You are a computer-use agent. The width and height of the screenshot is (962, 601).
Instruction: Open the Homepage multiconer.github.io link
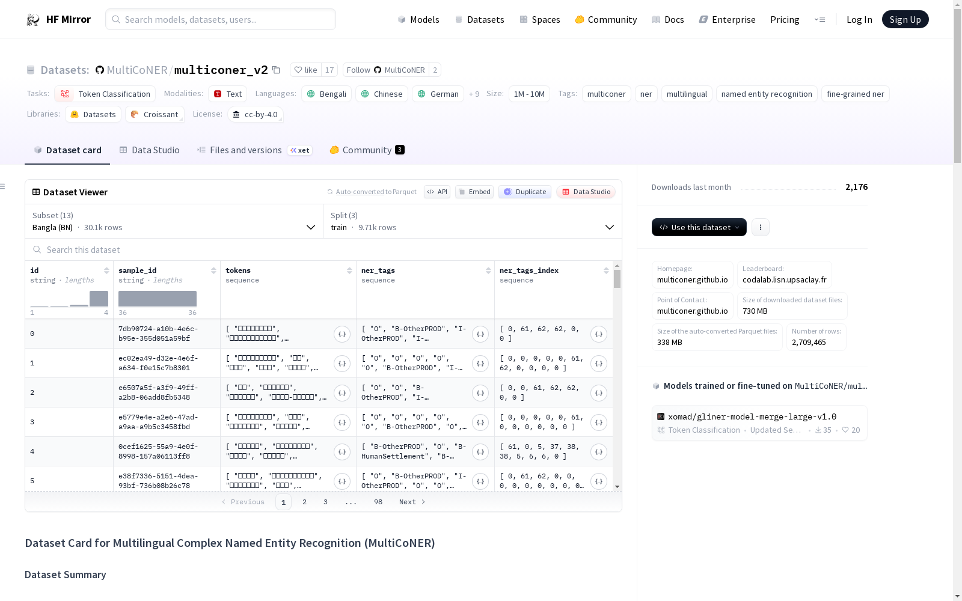(x=693, y=275)
